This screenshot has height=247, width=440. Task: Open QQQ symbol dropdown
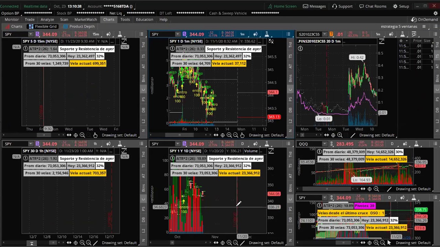pyautogui.click(x=324, y=144)
